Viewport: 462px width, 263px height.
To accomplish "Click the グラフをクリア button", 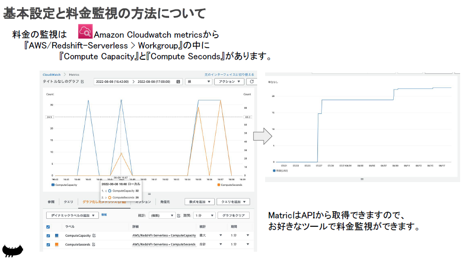I will 234,215.
